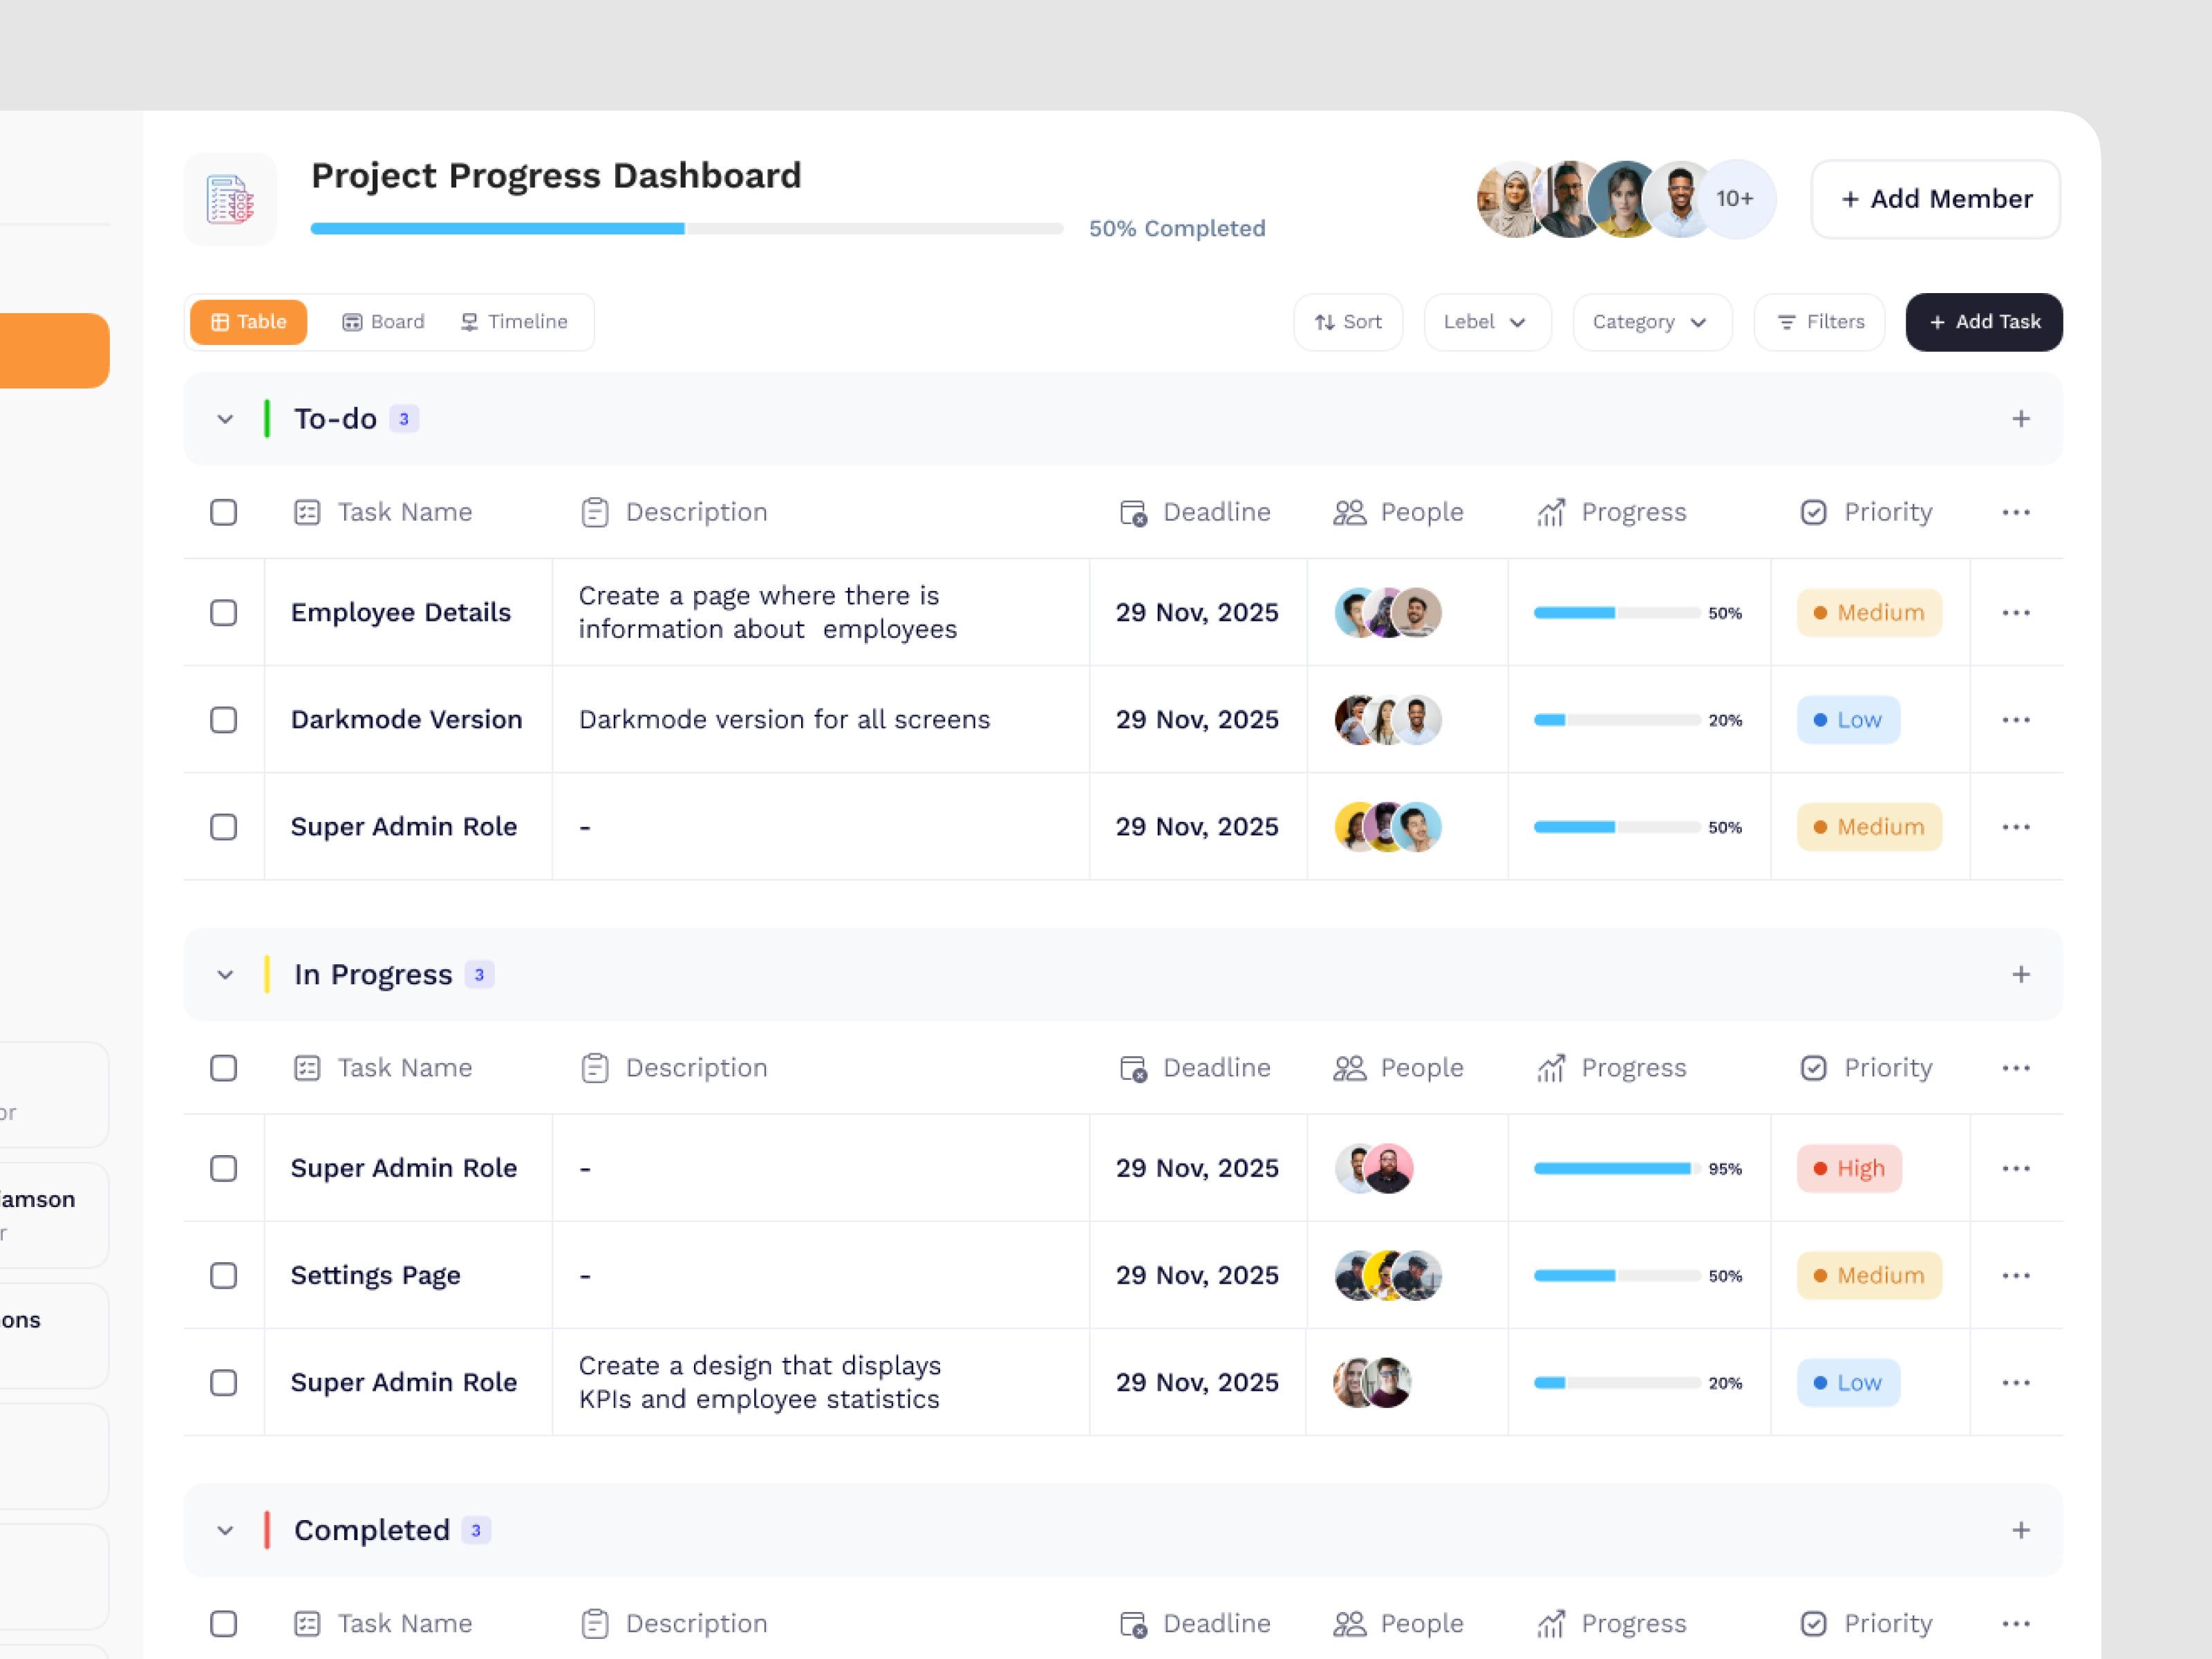2212x1659 pixels.
Task: Check the Low priority Super Admin Role checkbox
Action: click(224, 1383)
